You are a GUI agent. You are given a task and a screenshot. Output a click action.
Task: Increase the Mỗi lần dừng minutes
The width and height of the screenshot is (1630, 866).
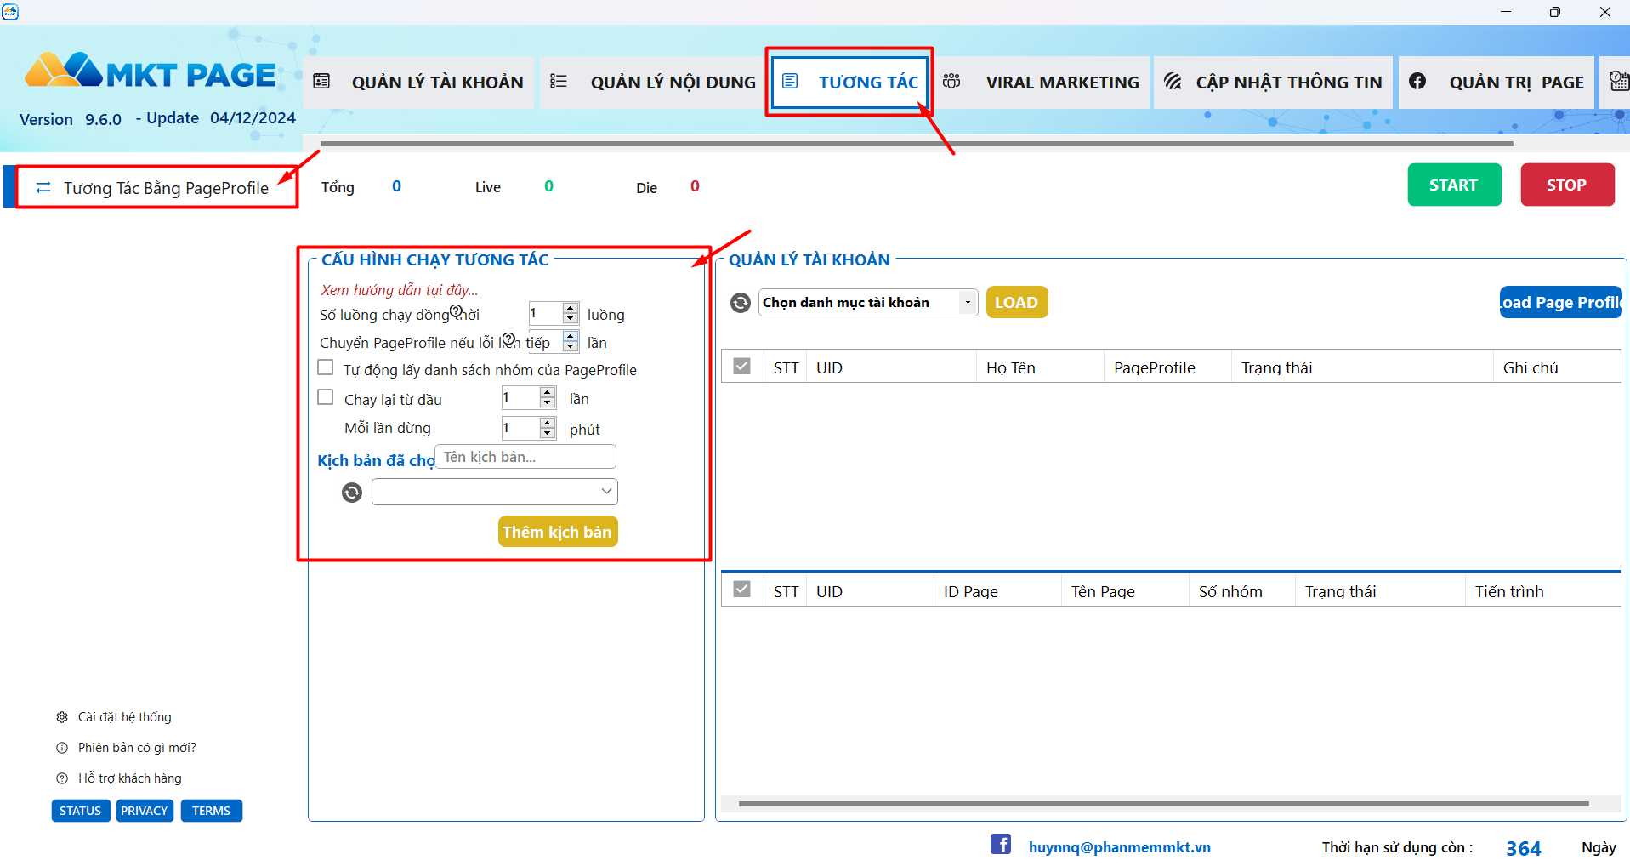point(548,422)
